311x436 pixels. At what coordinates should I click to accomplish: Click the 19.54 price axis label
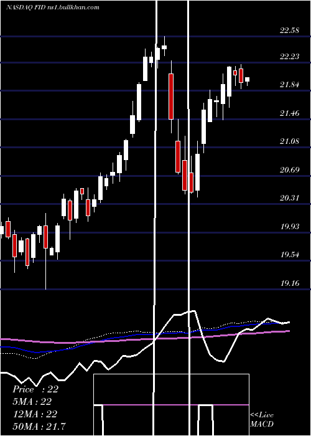[x=290, y=255]
